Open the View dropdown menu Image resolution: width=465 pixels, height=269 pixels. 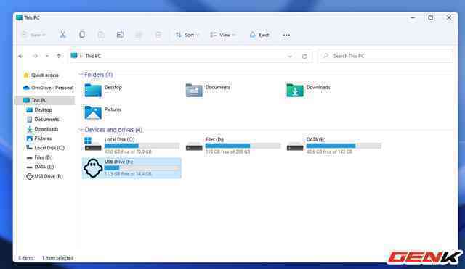(223, 35)
